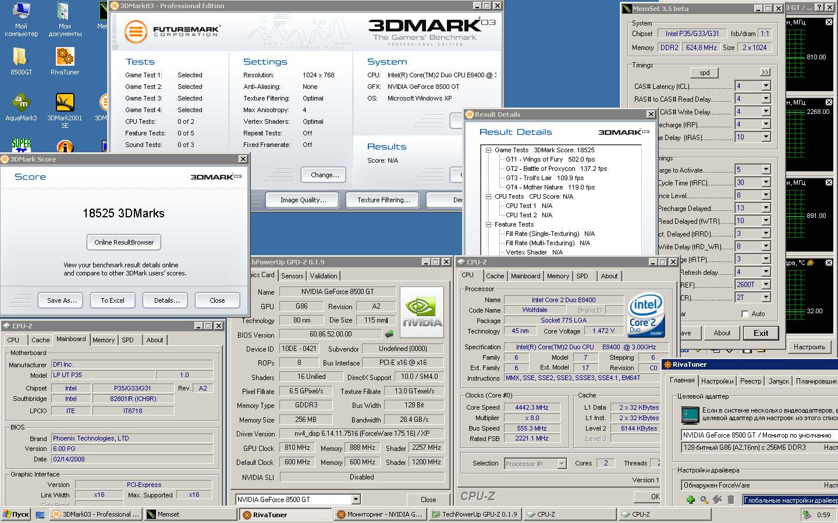Close the 32.00 °C temperature graph
The height and width of the screenshot is (523, 838).
pyautogui.click(x=829, y=263)
